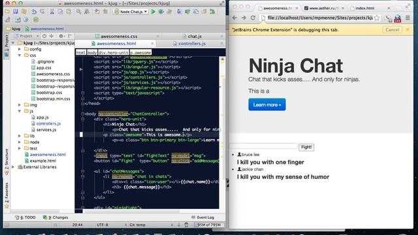Click the Learn more button on Ninja Chat page
Image resolution: width=418 pixels, height=235 pixels.
[267, 104]
